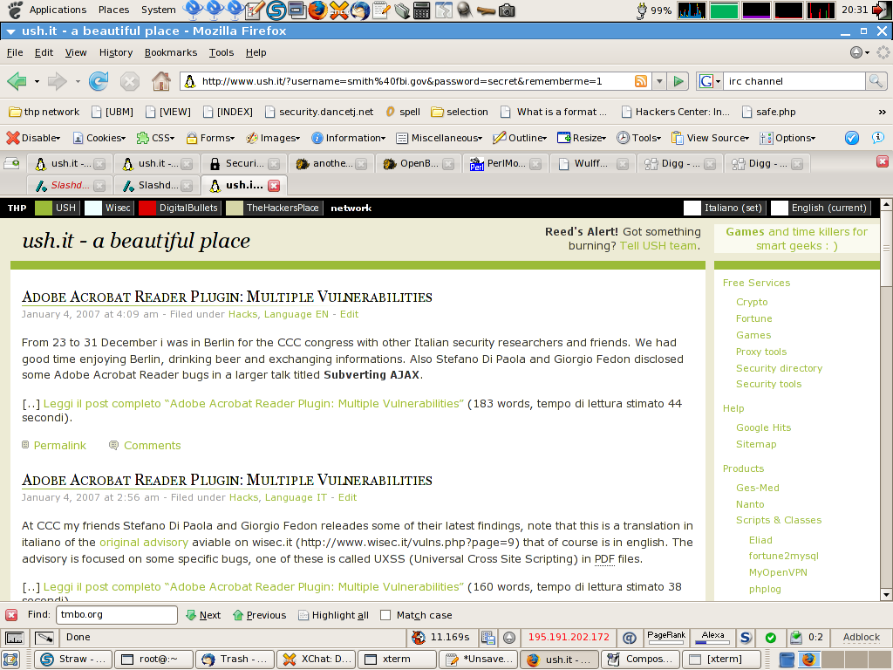
Task: Click the Back navigation arrow
Action: (17, 81)
